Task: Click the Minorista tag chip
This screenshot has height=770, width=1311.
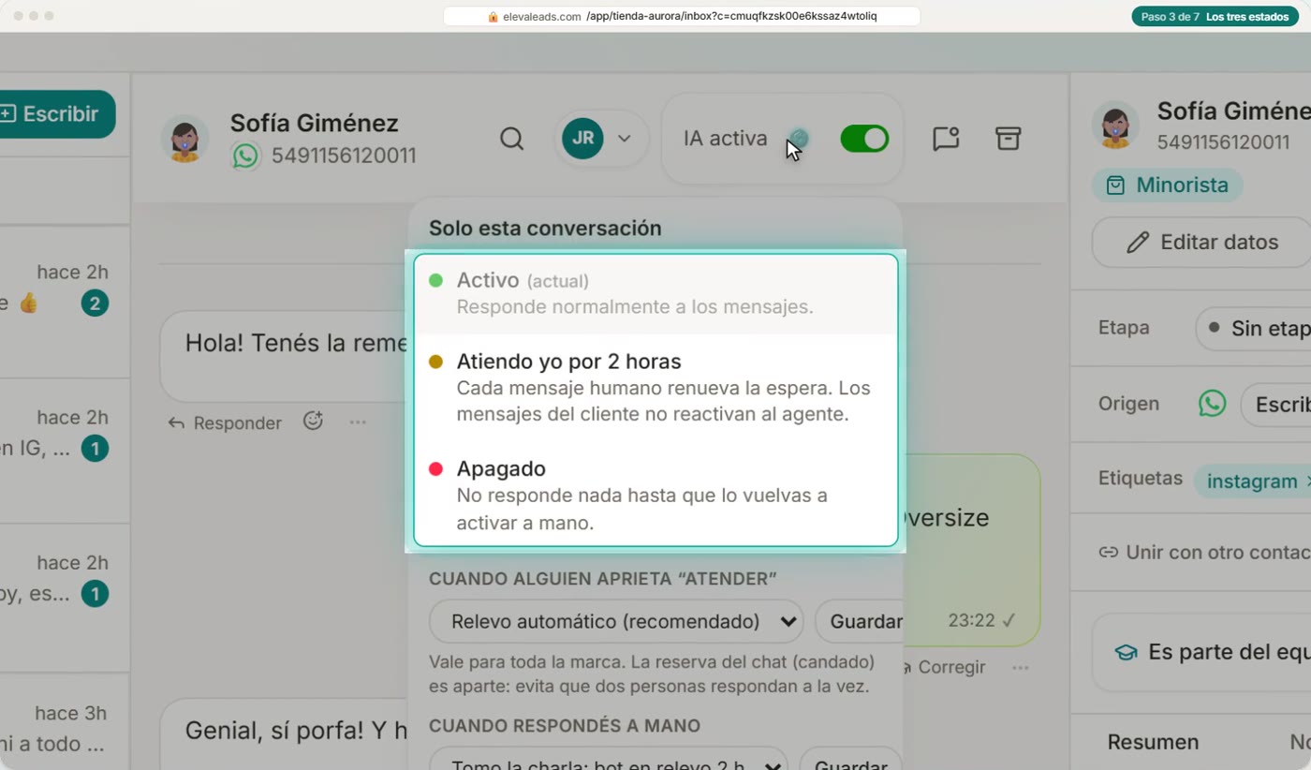Action: pos(1168,185)
